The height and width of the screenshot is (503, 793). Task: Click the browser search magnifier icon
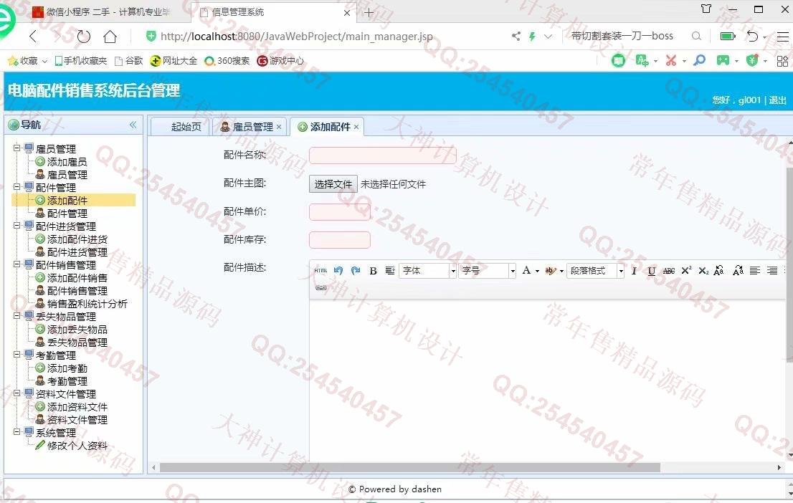(696, 37)
